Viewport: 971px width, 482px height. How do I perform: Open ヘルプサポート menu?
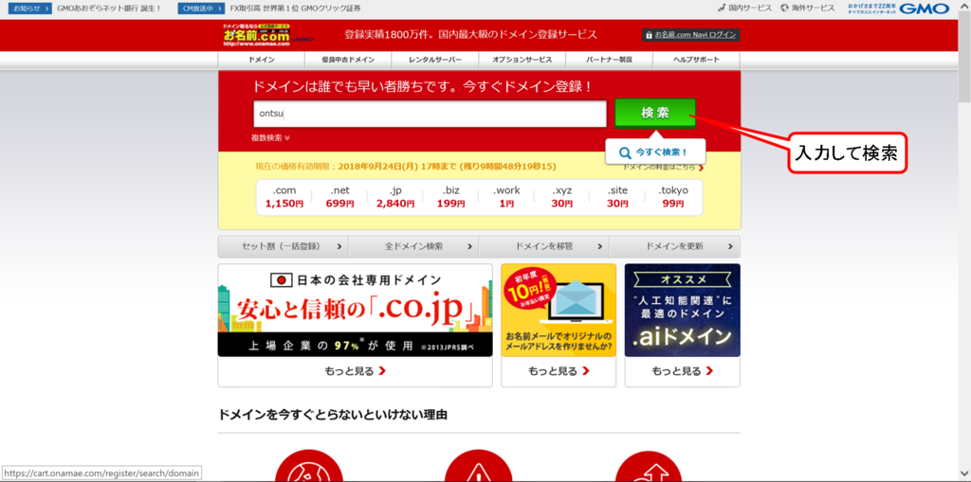click(696, 60)
